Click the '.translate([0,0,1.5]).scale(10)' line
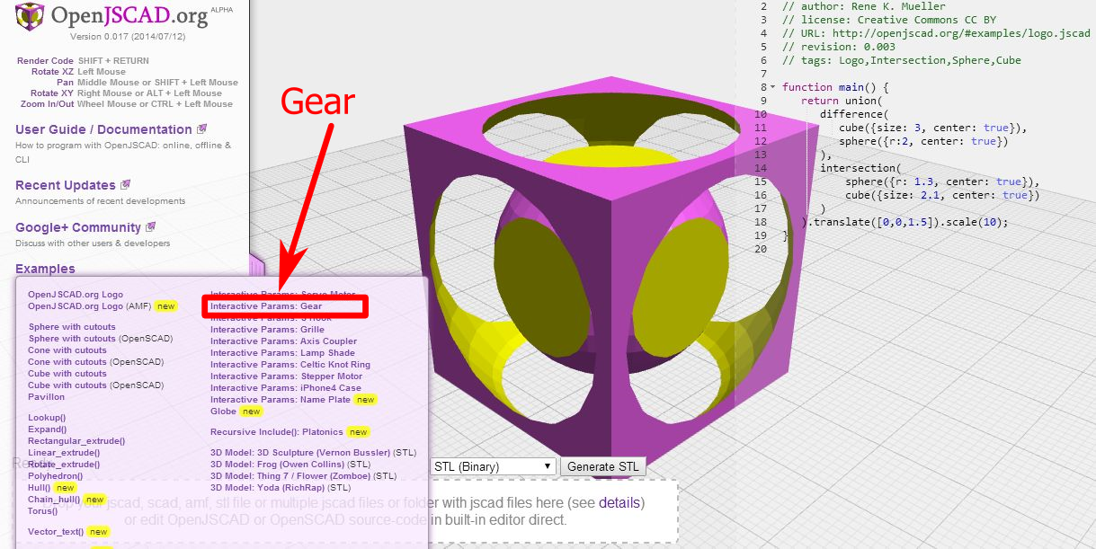 pos(904,222)
